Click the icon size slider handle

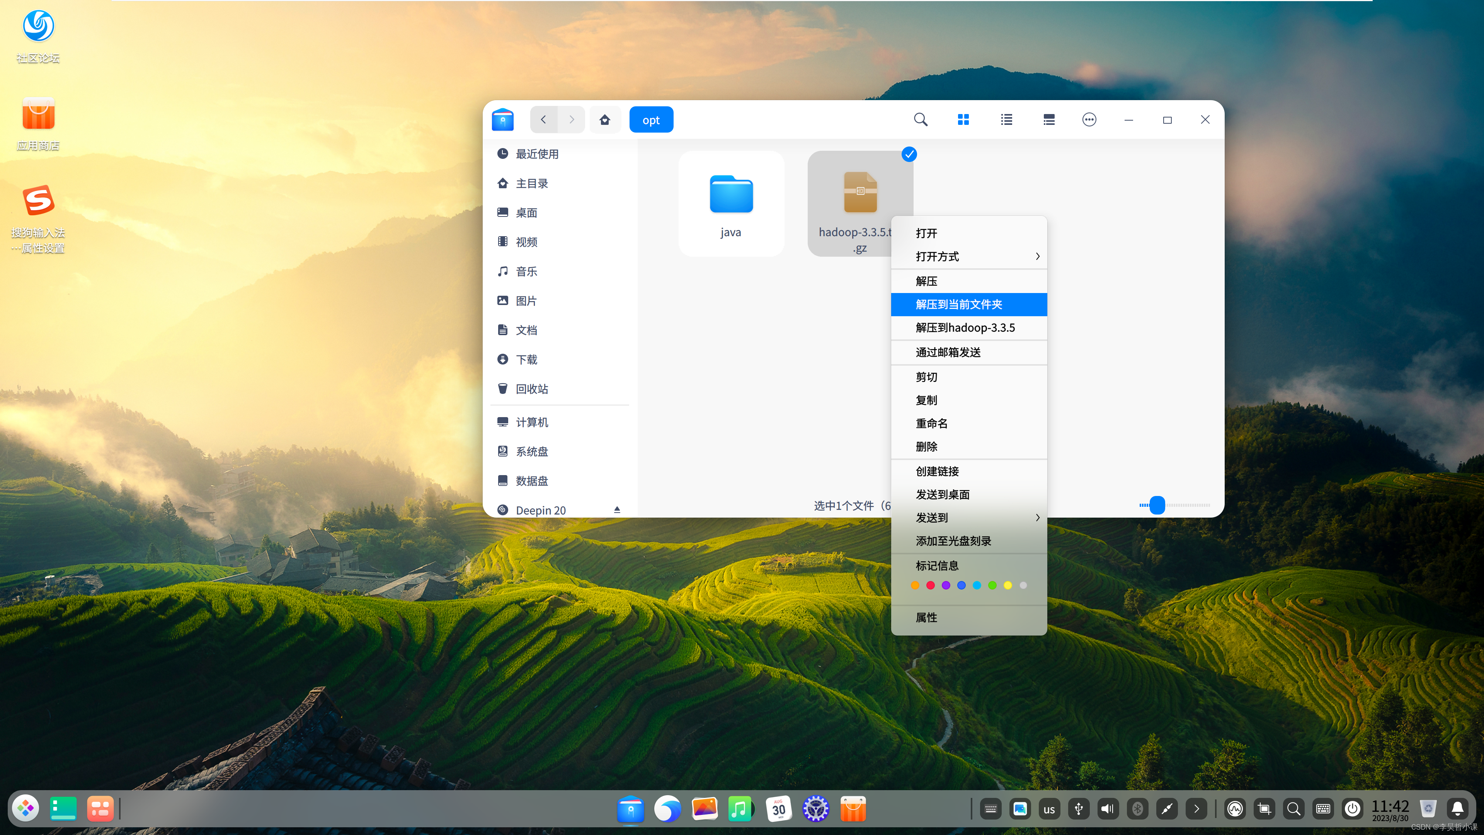(1157, 505)
